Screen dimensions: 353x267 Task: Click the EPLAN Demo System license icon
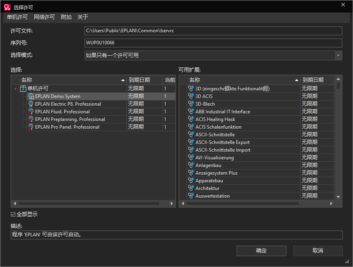pyautogui.click(x=31, y=96)
